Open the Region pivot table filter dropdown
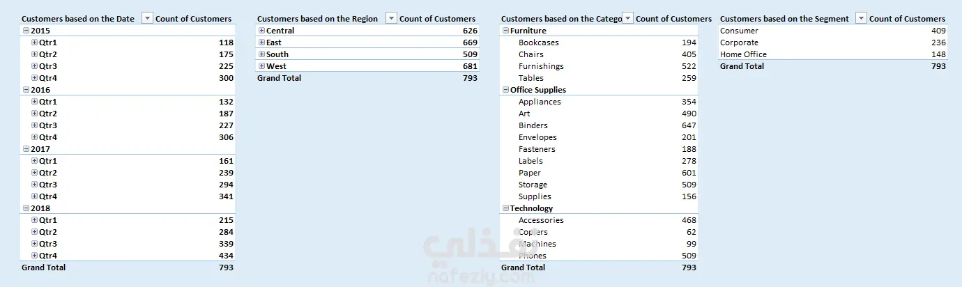 [x=391, y=19]
